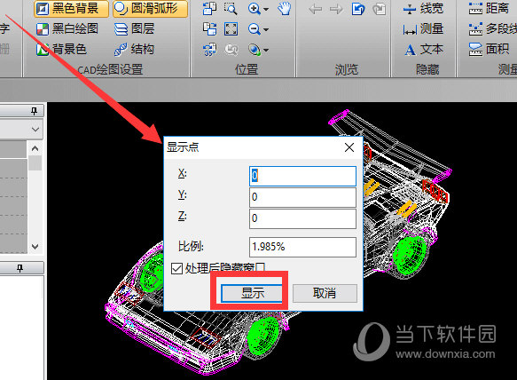Select the pan hand tool
517x380 pixels.
click(x=284, y=9)
